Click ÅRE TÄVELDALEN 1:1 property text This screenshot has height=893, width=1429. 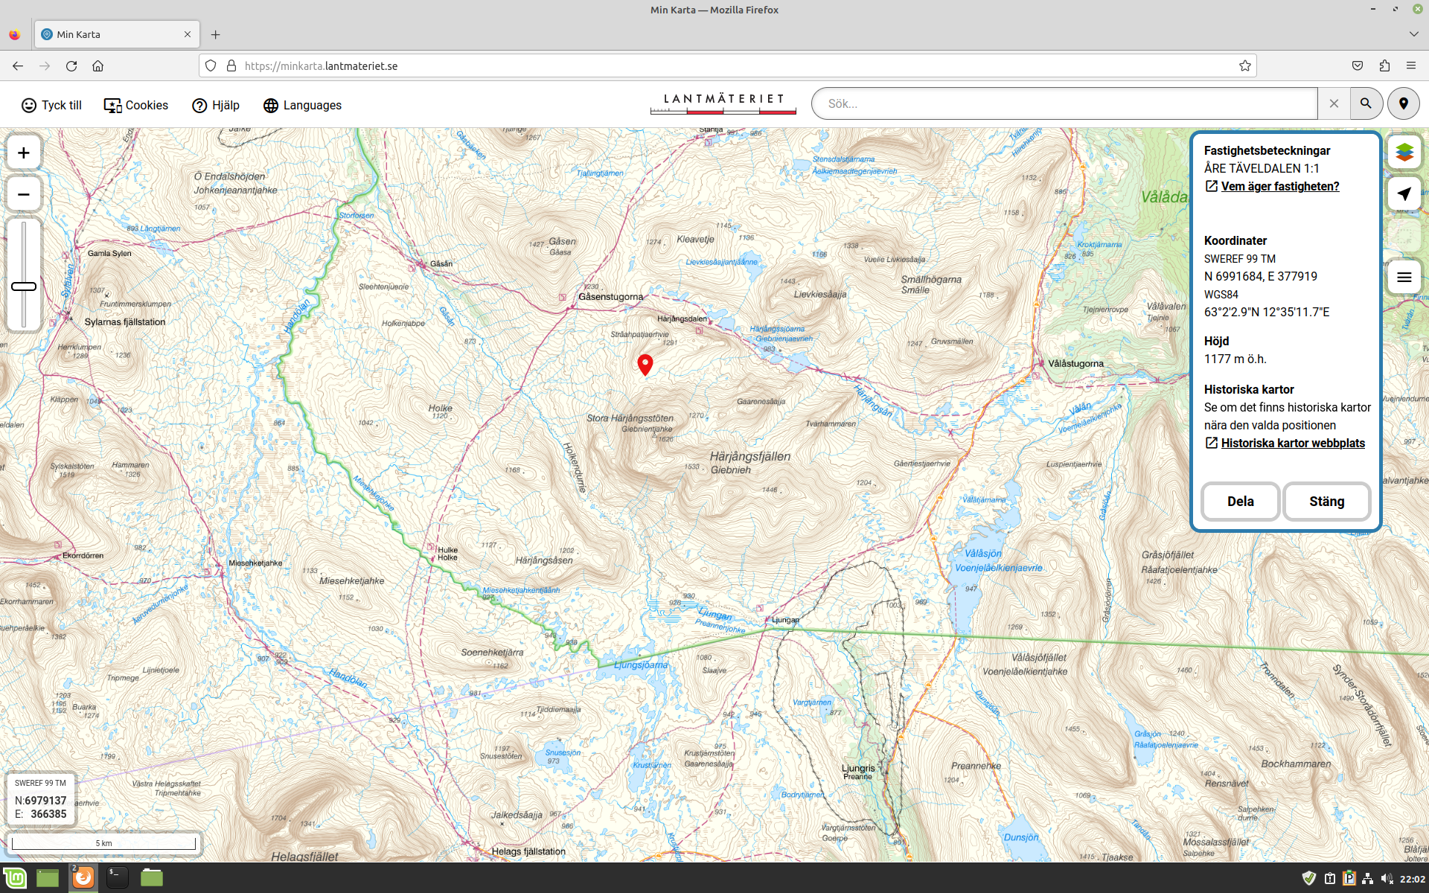[1262, 168]
